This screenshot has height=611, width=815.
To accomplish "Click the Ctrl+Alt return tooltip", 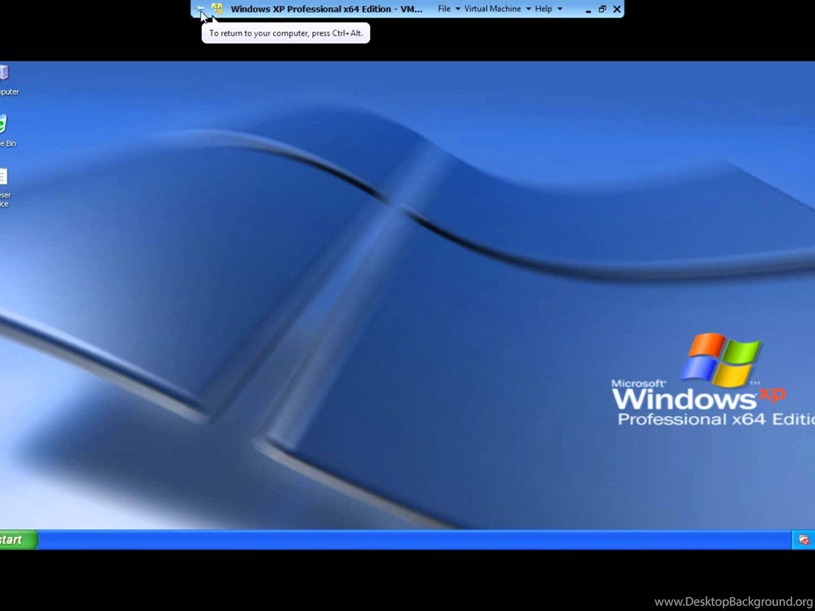I will coord(286,33).
